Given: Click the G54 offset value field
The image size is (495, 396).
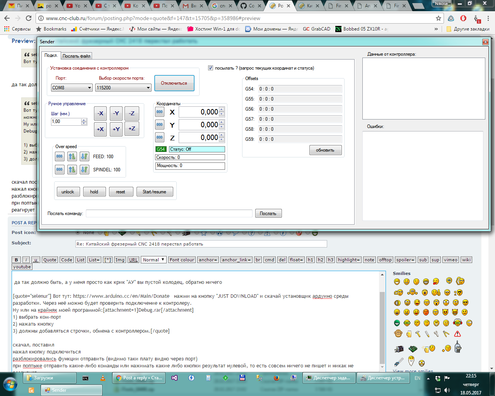Looking at the screenshot, I should tap(300, 89).
